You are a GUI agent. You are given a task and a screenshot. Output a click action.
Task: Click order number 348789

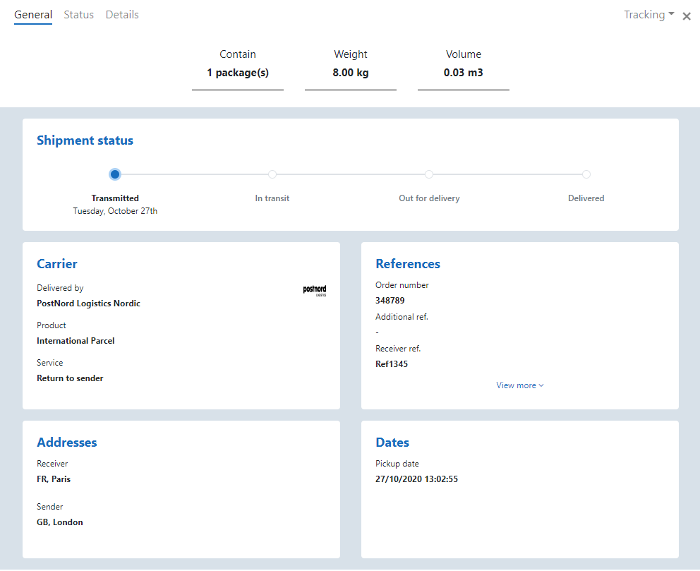point(390,301)
